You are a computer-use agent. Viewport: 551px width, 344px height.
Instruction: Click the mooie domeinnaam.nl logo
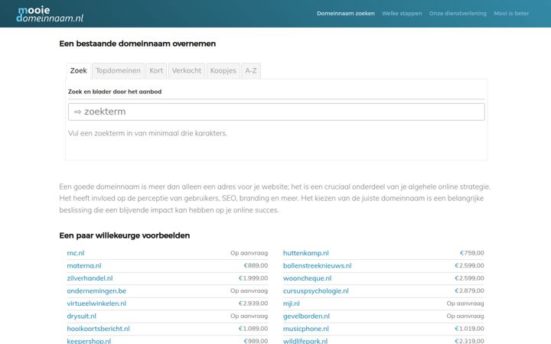50,14
